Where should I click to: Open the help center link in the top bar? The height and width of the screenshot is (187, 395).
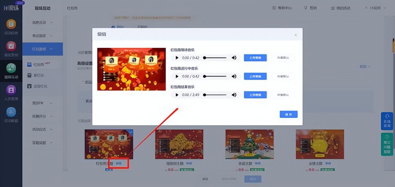pyautogui.click(x=282, y=8)
